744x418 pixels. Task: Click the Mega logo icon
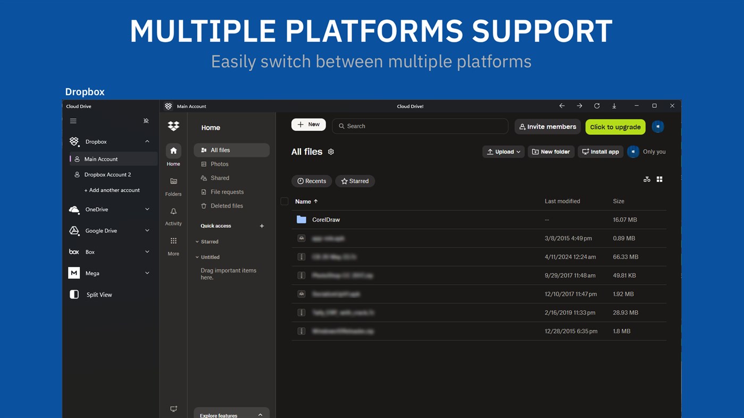click(x=74, y=273)
